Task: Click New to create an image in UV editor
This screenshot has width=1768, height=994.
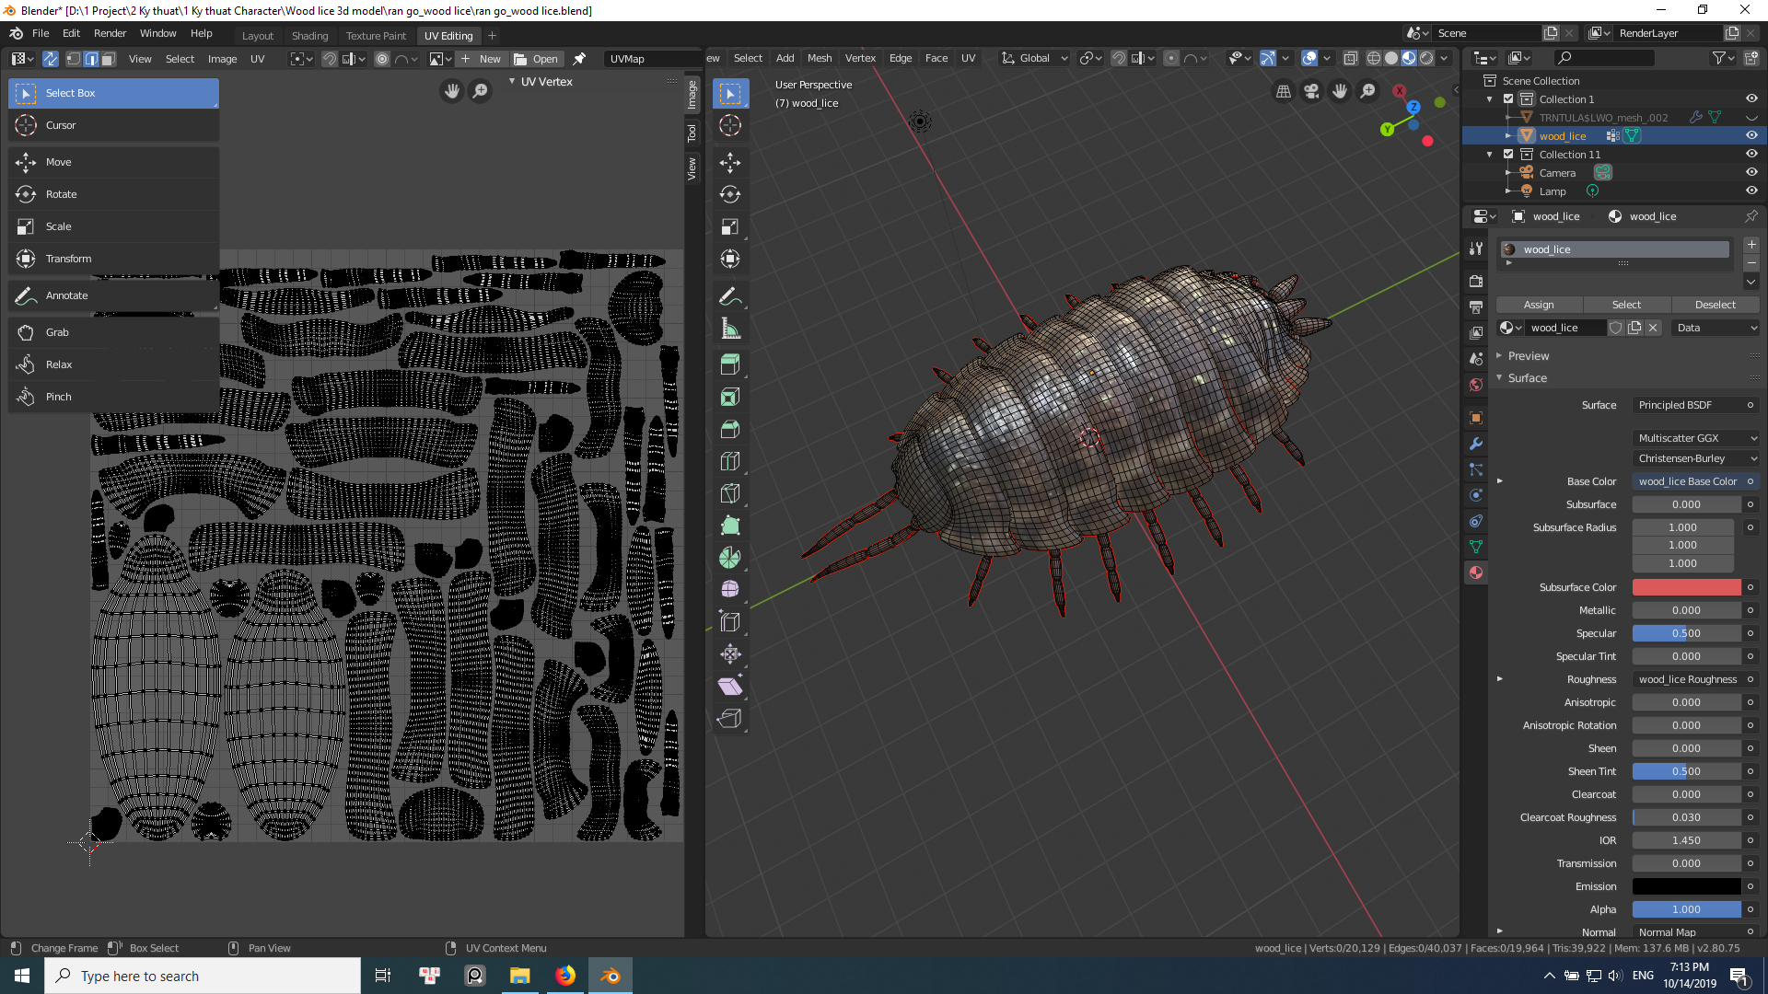Action: point(481,58)
